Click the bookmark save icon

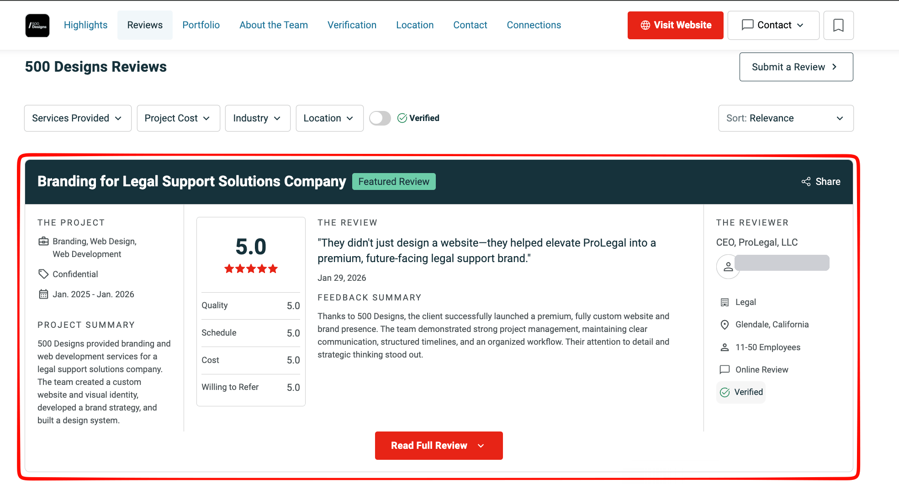coord(838,25)
